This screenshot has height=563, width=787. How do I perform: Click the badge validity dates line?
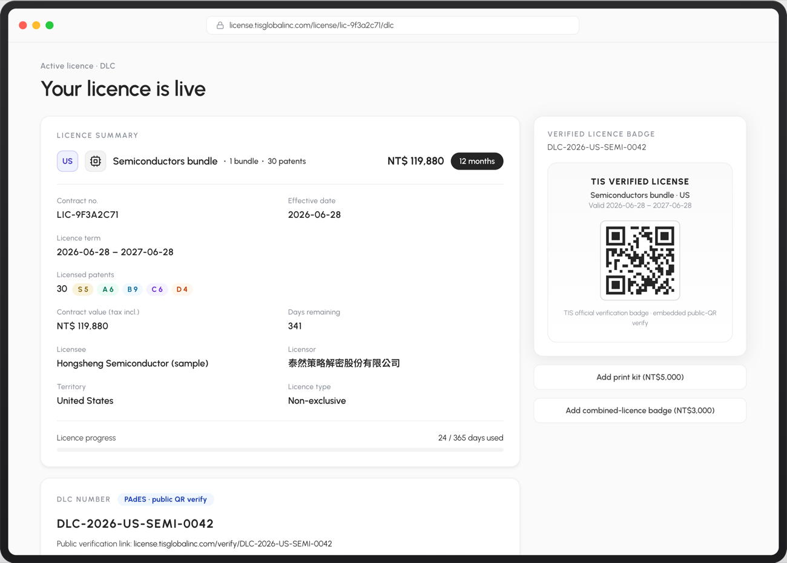640,205
